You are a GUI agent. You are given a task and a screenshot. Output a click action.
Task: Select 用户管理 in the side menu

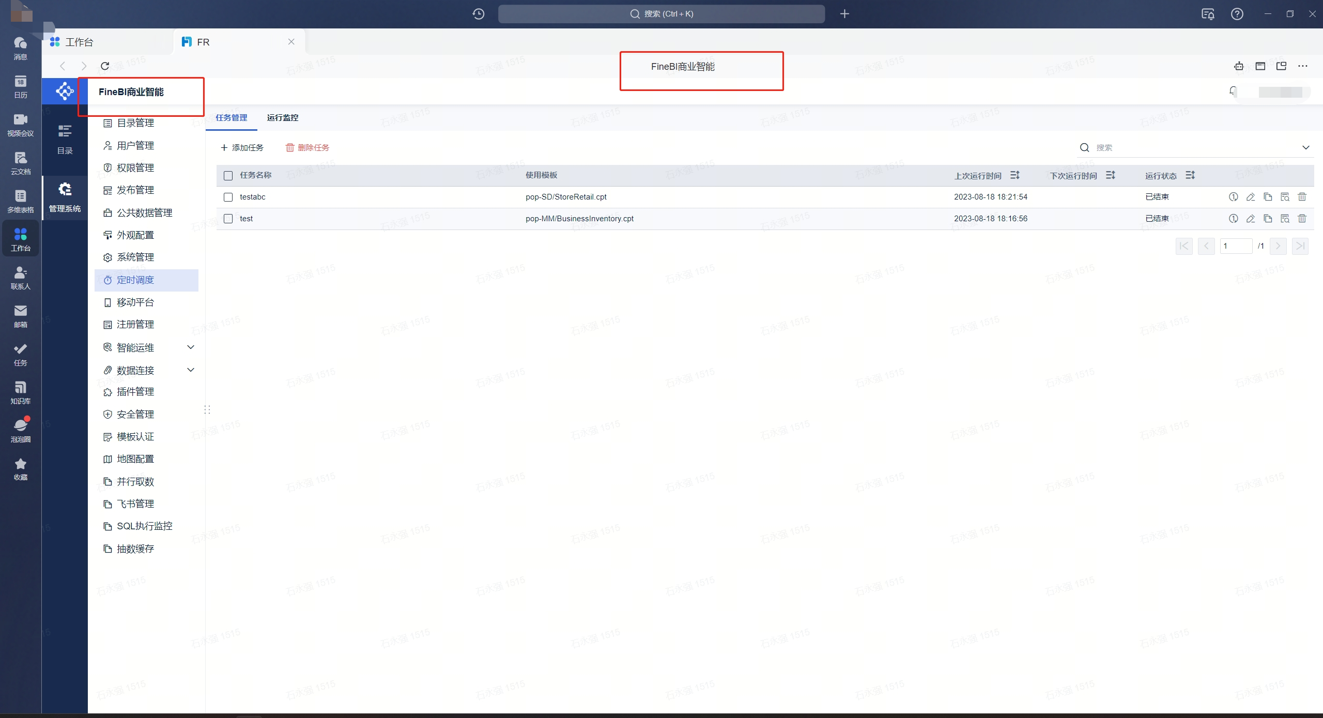click(x=135, y=146)
